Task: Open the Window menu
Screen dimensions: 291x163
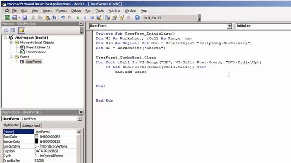Action: point(130,11)
